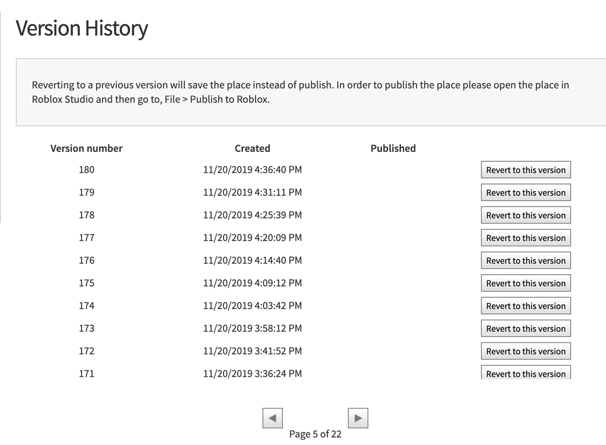The width and height of the screenshot is (606, 445).
Task: Select version number 172 cell
Action: tap(87, 351)
